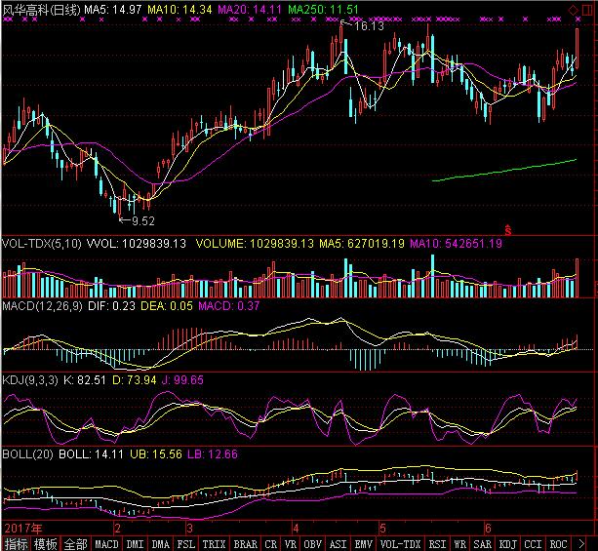Image resolution: width=598 pixels, height=551 pixels.
Task: Click the BOLL: 14.11 label
Action: (x=91, y=454)
